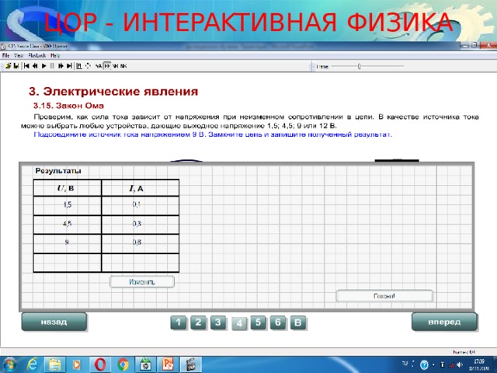The image size is (497, 373).
Task: Click the save toolbar icon
Action: coord(16,66)
